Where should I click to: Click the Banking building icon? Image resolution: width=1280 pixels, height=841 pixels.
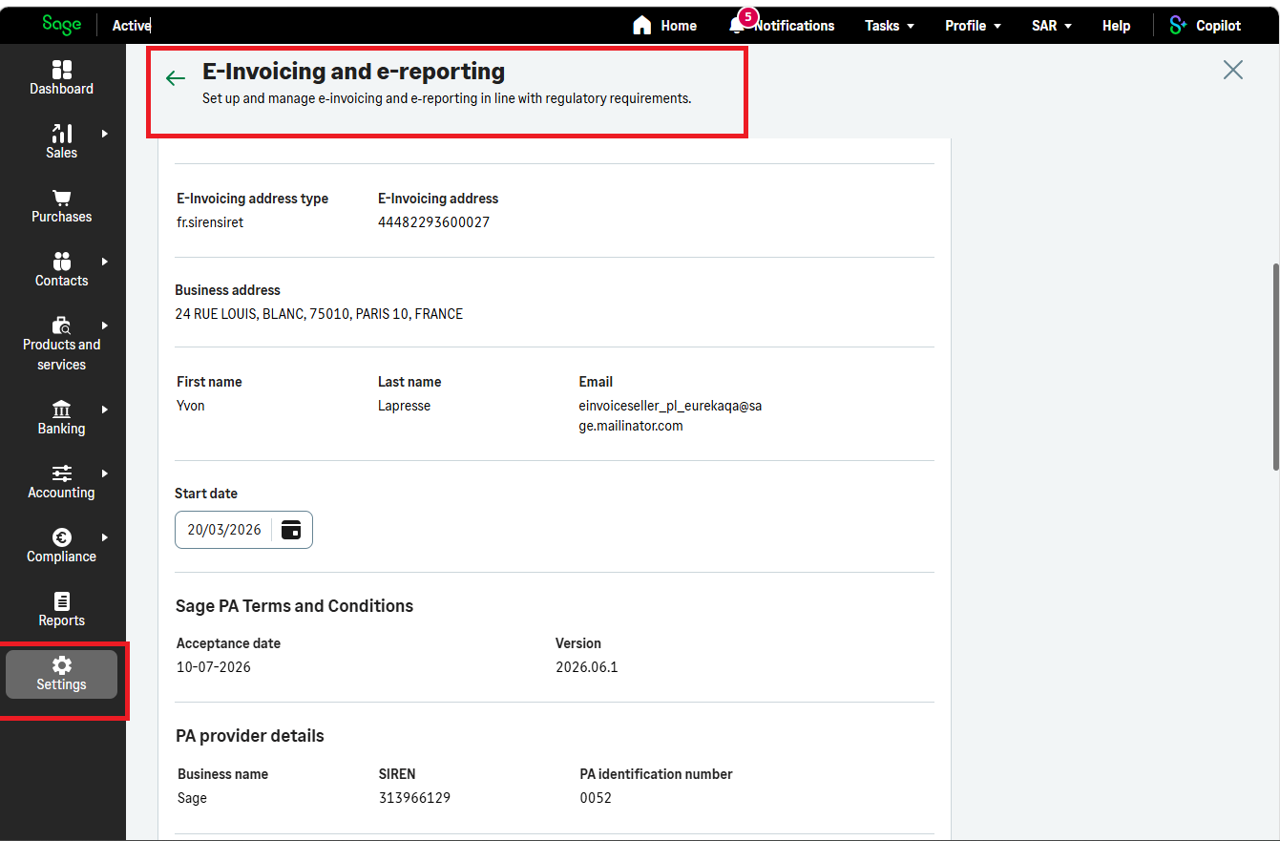pyautogui.click(x=62, y=410)
